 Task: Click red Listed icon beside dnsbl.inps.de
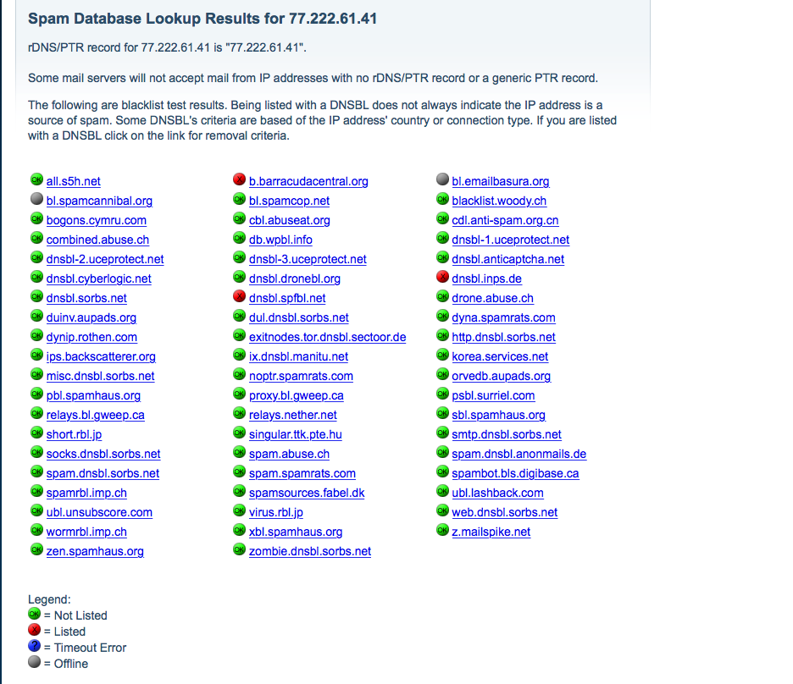click(x=442, y=278)
